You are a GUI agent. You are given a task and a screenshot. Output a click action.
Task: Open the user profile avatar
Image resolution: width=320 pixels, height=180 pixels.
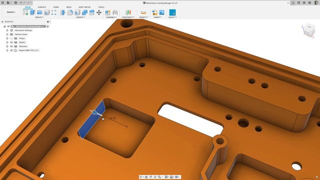click(x=316, y=2)
